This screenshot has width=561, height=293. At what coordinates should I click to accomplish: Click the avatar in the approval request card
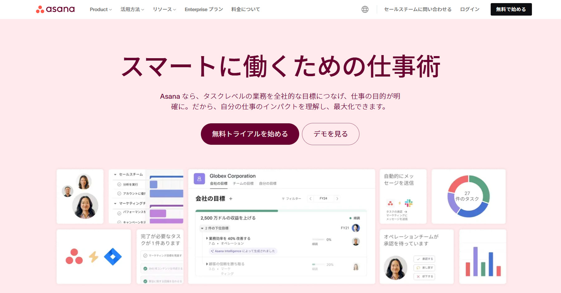click(396, 268)
